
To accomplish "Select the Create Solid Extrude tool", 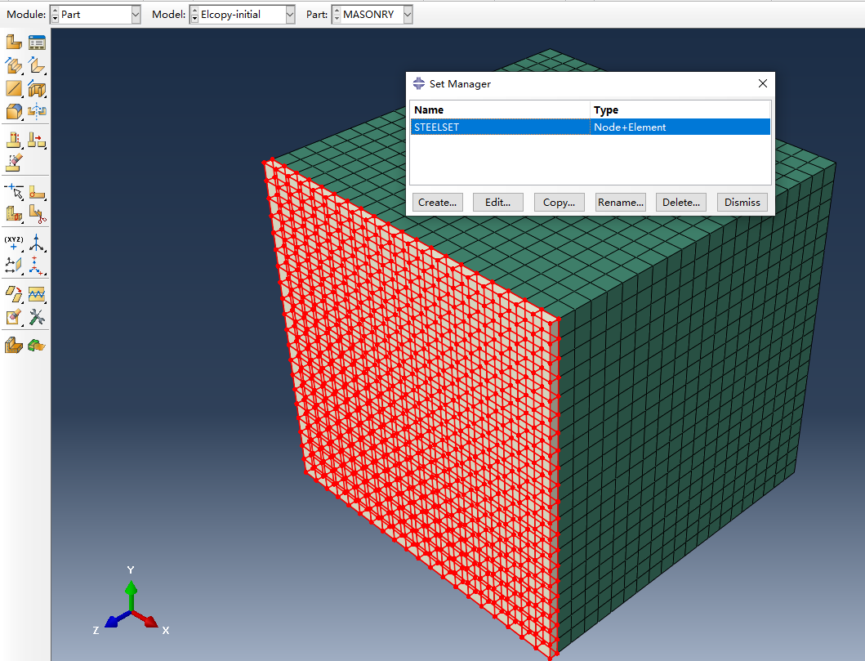I will point(13,65).
